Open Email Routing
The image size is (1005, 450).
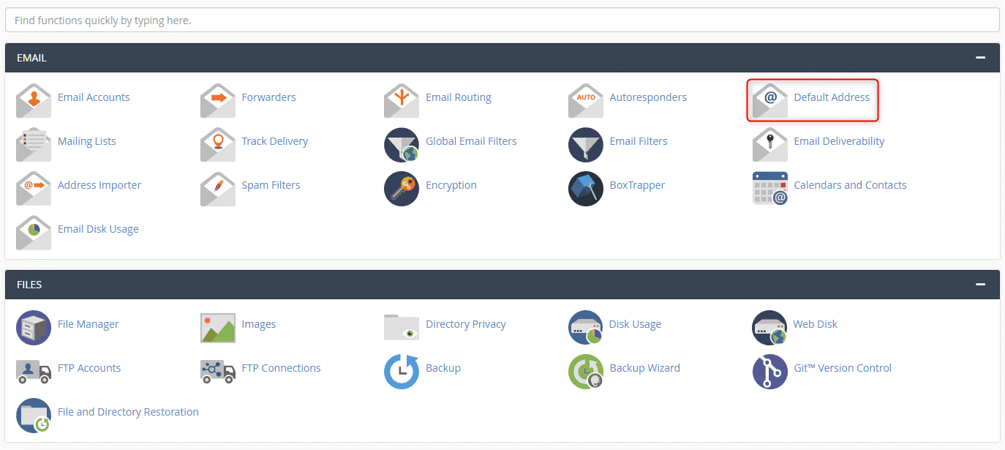(402, 100)
